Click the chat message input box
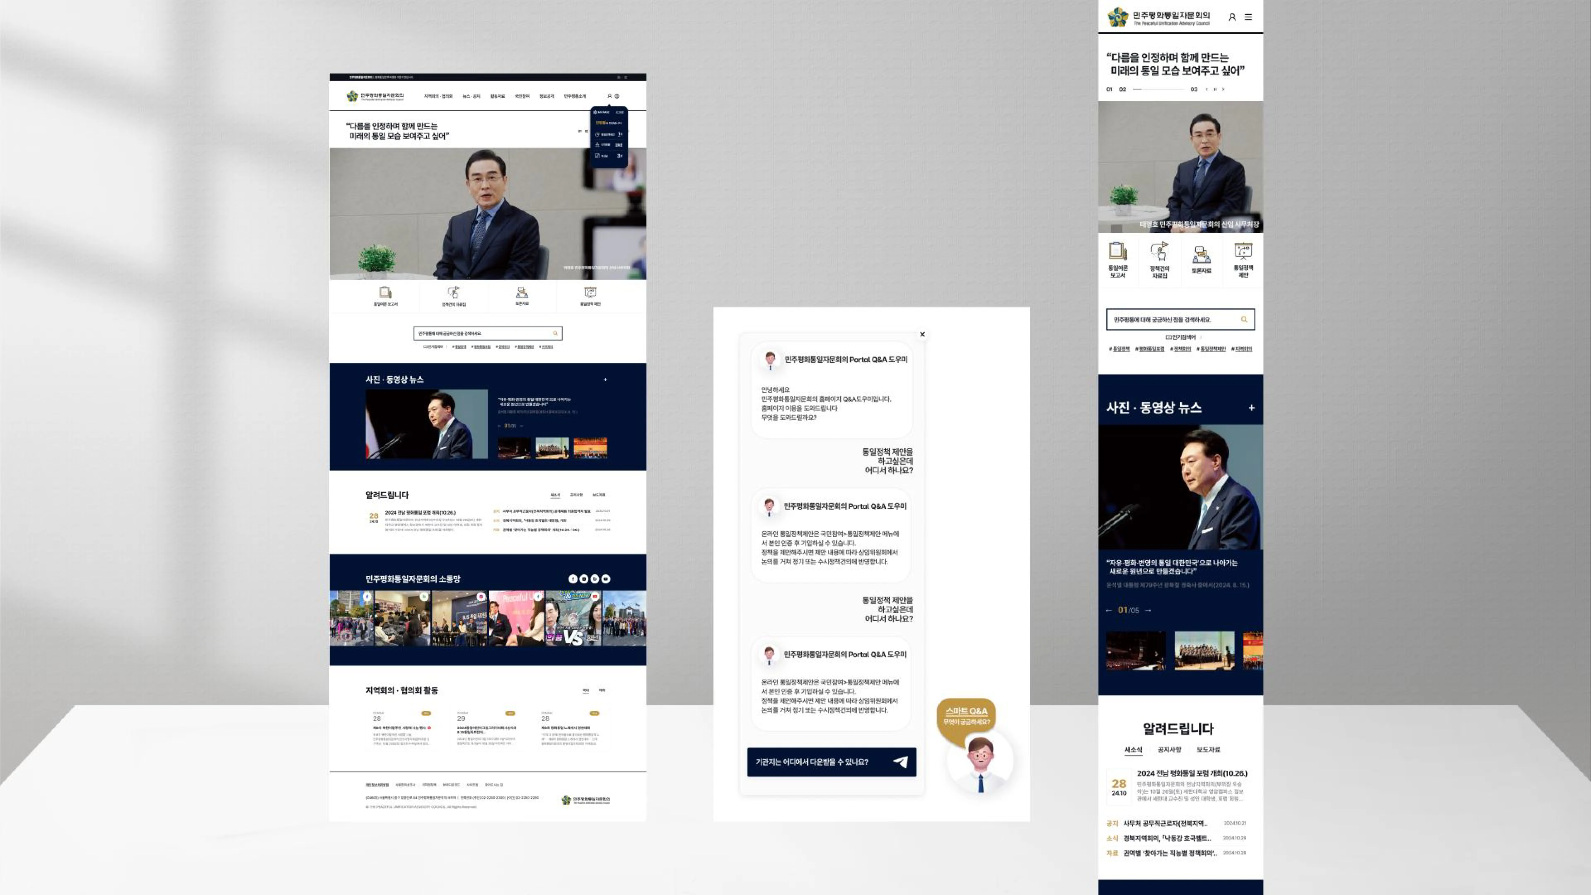 tap(831, 762)
